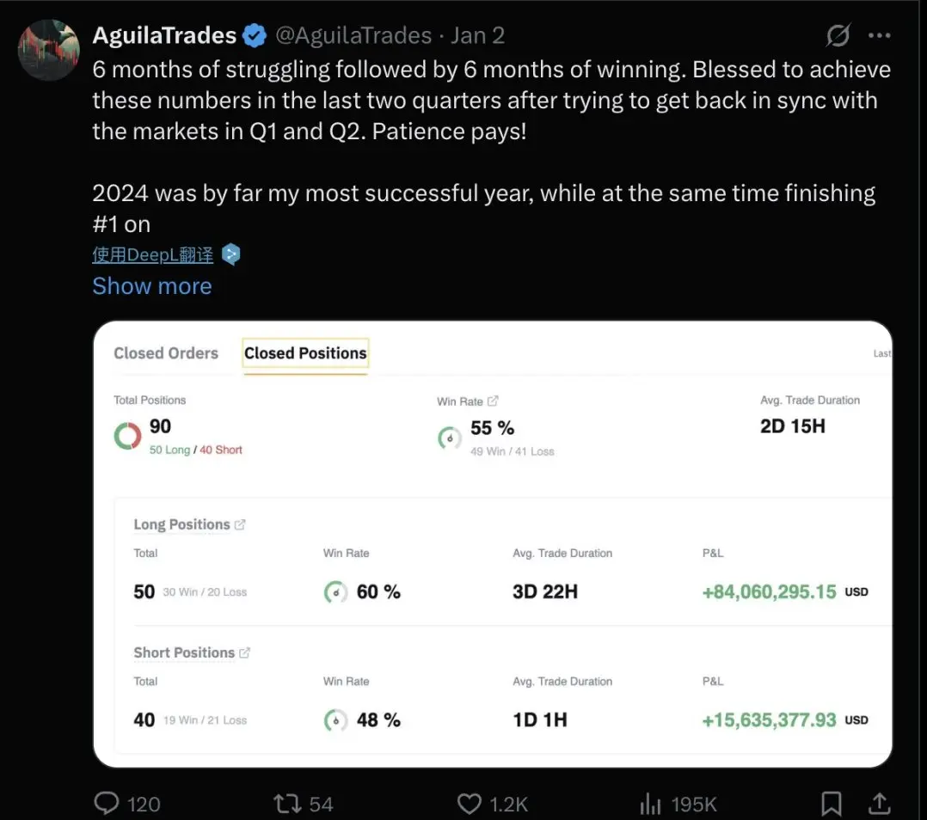The image size is (927, 820).
Task: Expand tweet with Show more
Action: coord(152,286)
